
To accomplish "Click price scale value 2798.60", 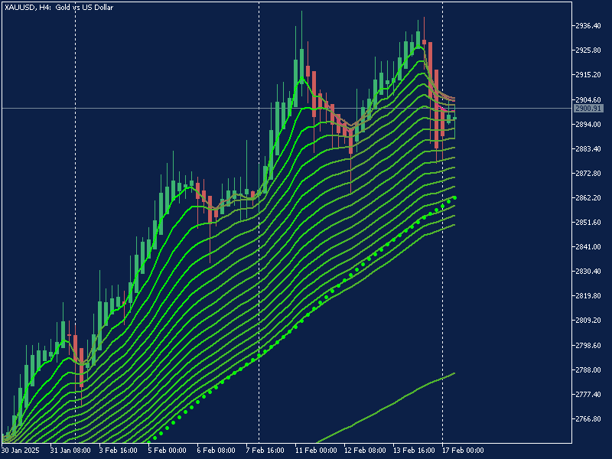I will click(588, 346).
